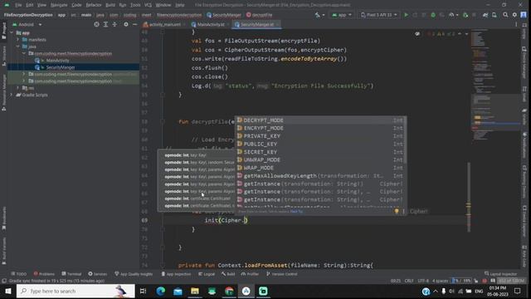Image resolution: width=531 pixels, height=299 pixels.
Task: Hide the Project panel with minus icon
Action: (x=134, y=24)
